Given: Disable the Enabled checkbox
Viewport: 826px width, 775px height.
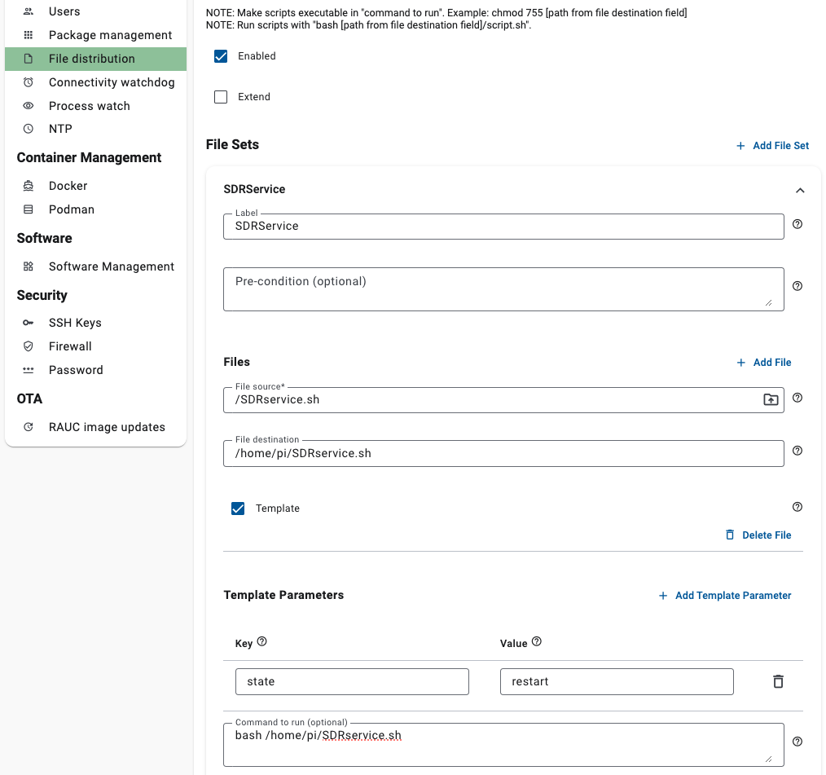Looking at the screenshot, I should click(220, 56).
